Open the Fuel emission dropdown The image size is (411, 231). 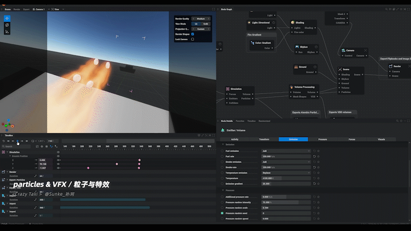pyautogui.click(x=286, y=151)
